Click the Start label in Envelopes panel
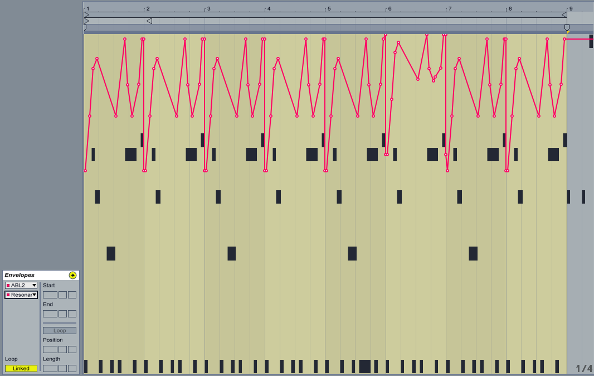Image resolution: width=594 pixels, height=376 pixels. [49, 285]
